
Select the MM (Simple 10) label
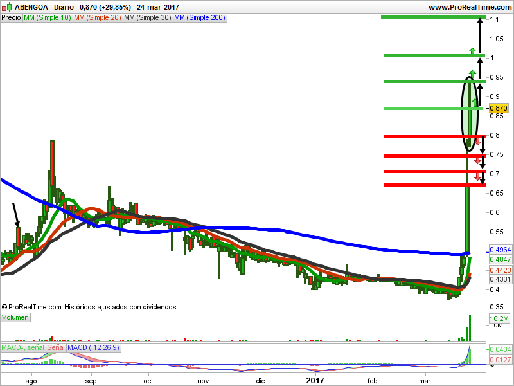coord(47,18)
